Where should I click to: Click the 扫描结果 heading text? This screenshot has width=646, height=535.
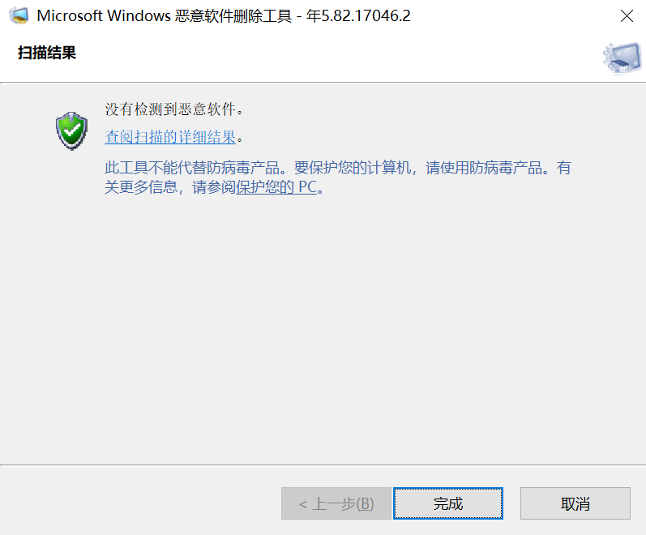point(47,53)
